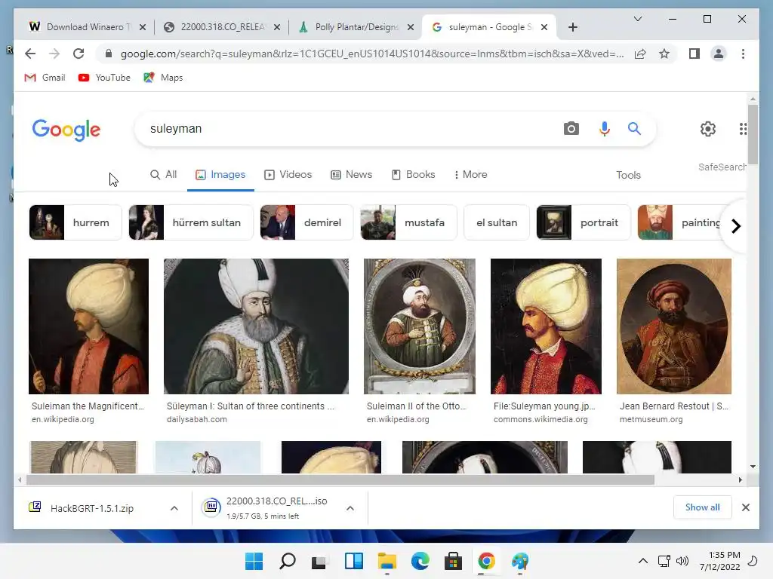
Task: Bookmark this page with the star icon
Action: 664,54
